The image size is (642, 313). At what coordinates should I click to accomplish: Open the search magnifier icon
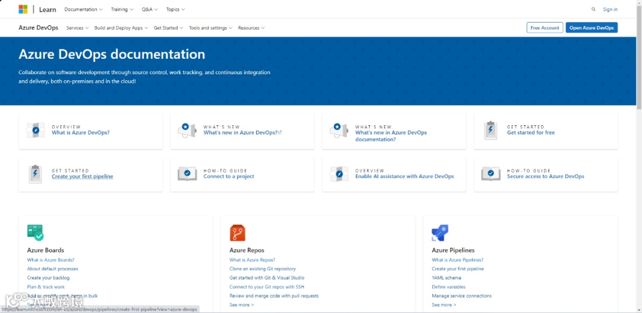coord(593,9)
